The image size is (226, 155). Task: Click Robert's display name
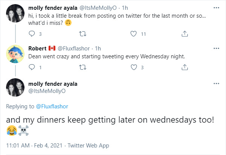click(37, 49)
